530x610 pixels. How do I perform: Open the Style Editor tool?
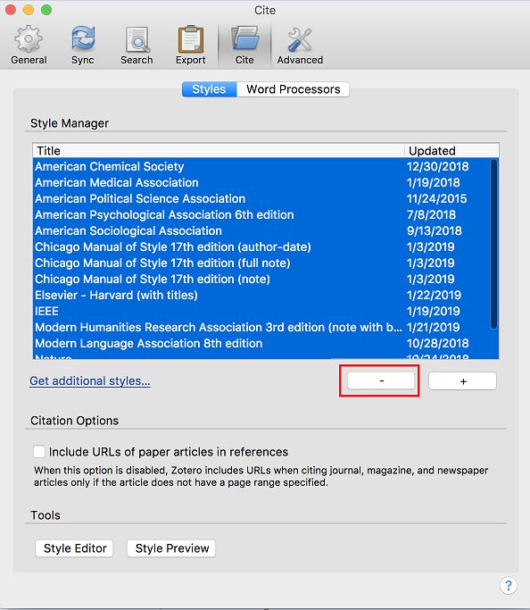[x=74, y=548]
